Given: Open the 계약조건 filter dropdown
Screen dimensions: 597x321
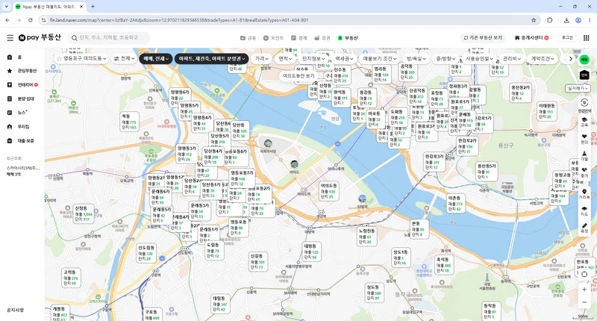Looking at the screenshot, I should point(543,59).
